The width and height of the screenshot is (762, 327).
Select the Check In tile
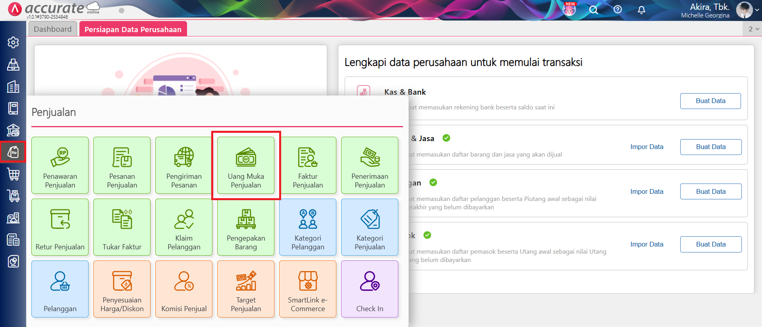point(370,289)
